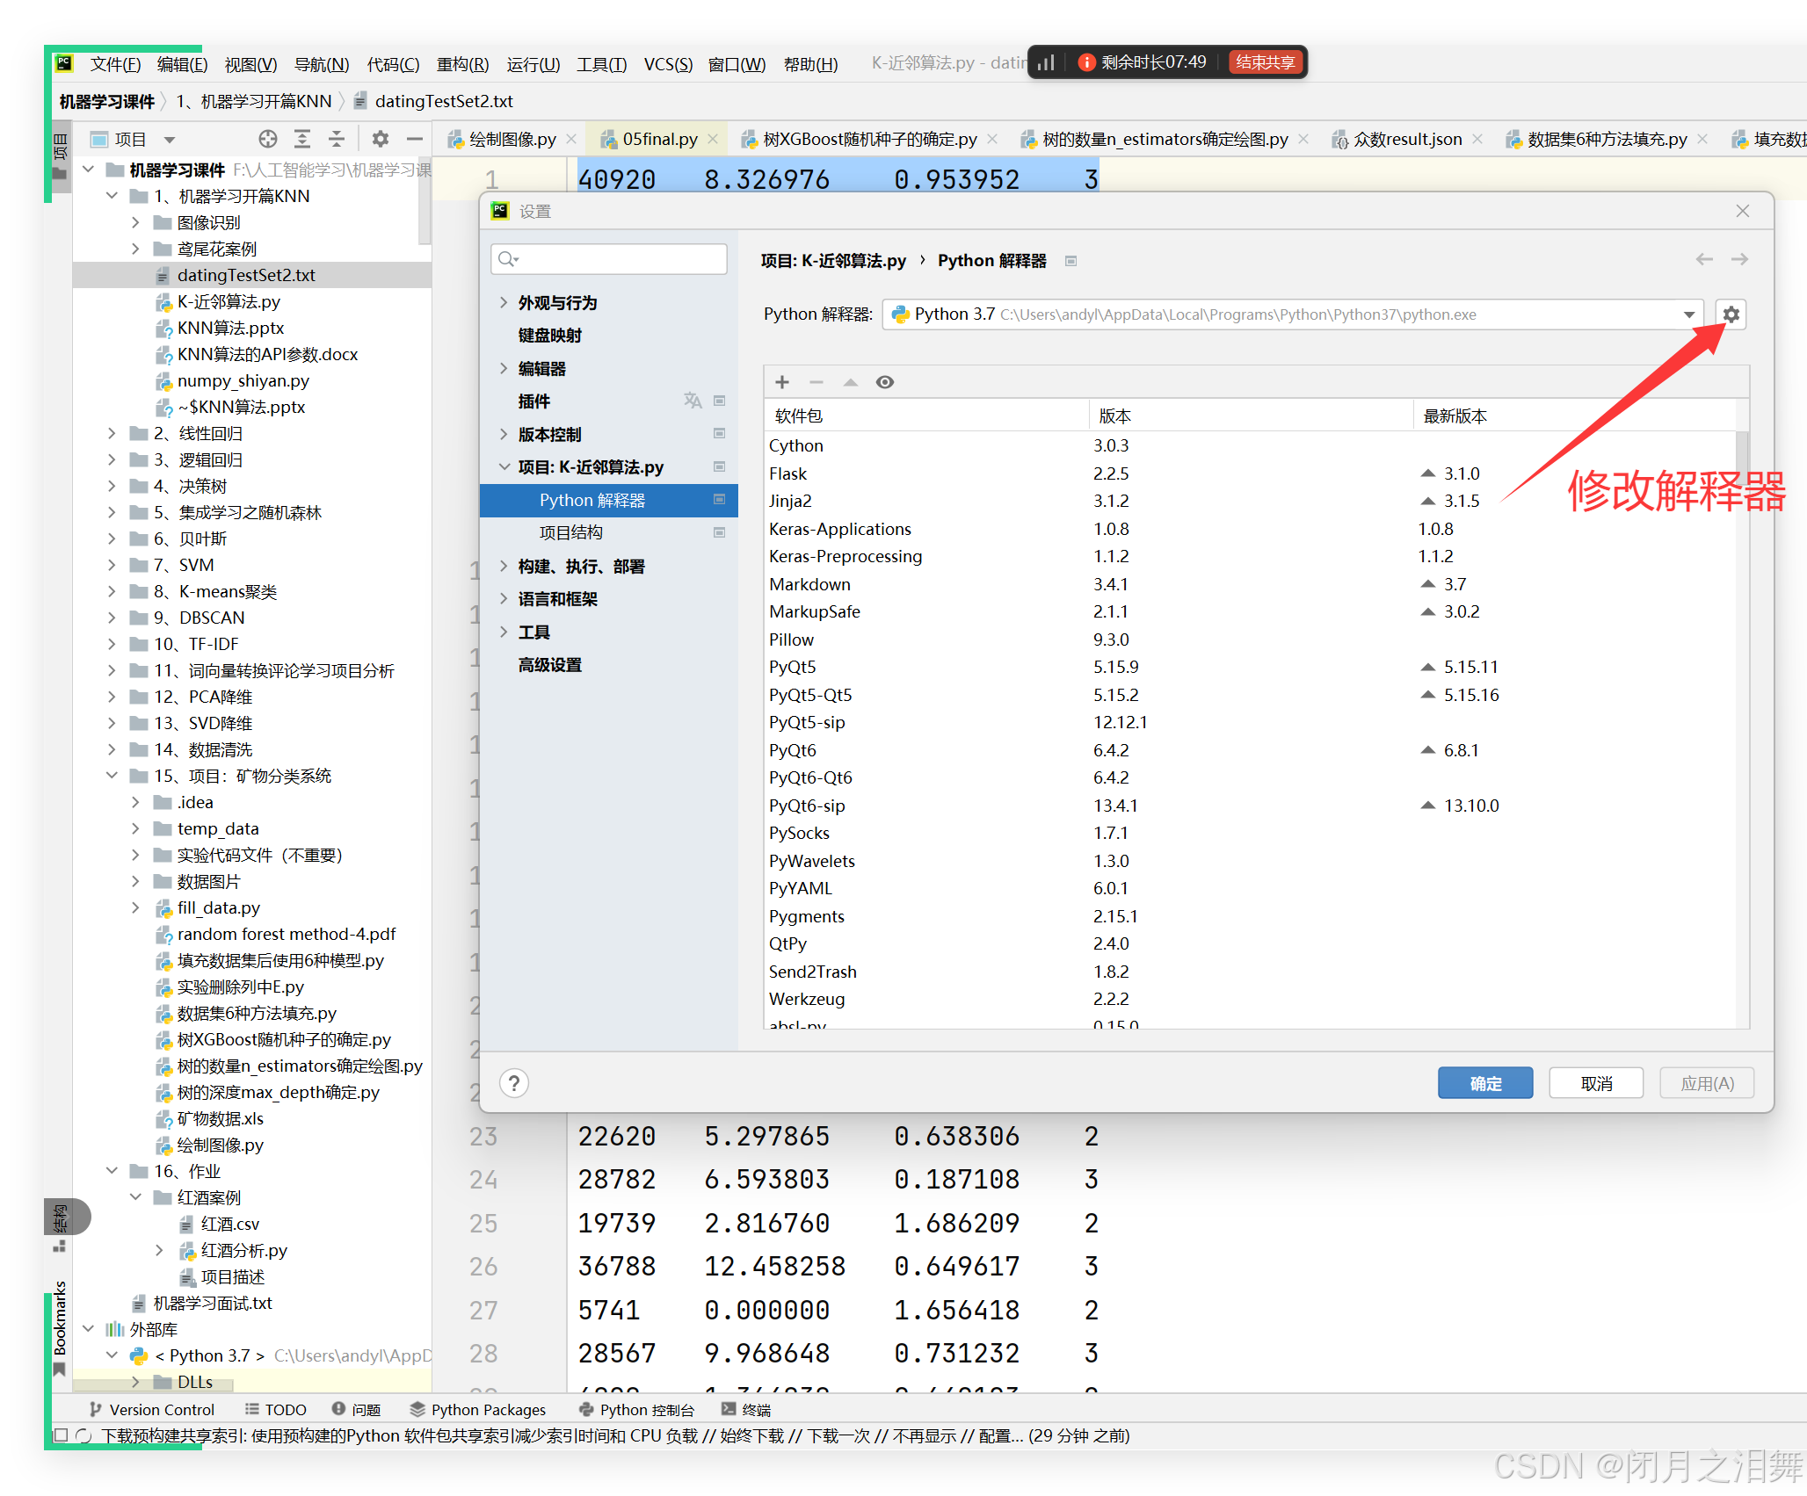
Task: Click the gear icon next to interpreter dropdown
Action: 1731,314
